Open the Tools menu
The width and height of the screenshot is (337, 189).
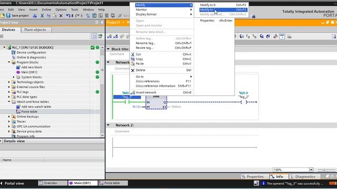coord(75,9)
